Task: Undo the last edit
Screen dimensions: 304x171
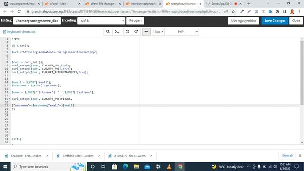Action: tap(127, 32)
